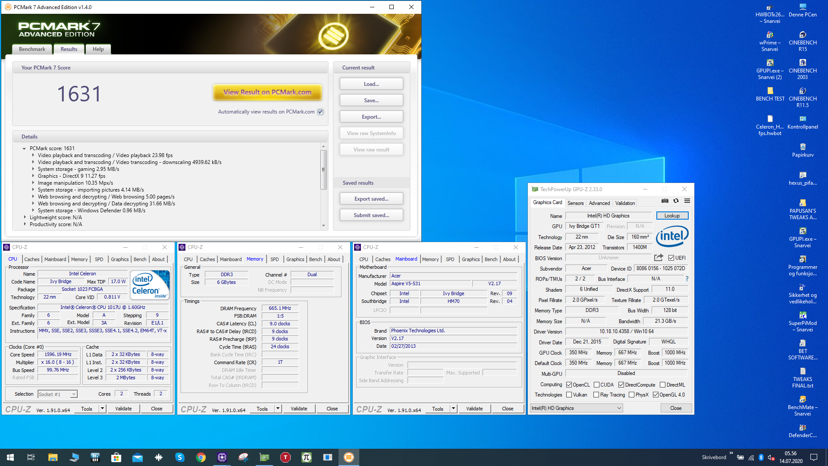Open CPU-Z Socket #1 selection dropdown

click(74, 394)
